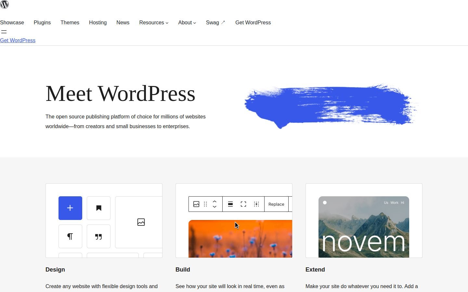Image resolution: width=468 pixels, height=292 pixels.
Task: Open the News menu item
Action: (x=123, y=22)
